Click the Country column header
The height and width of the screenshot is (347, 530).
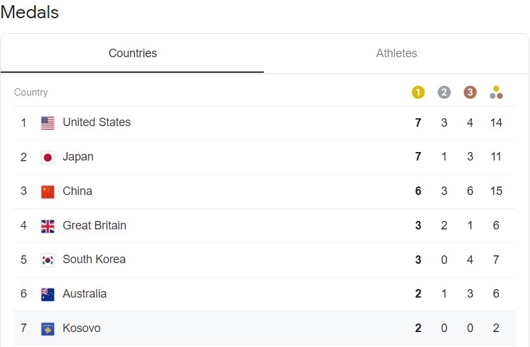tap(31, 92)
